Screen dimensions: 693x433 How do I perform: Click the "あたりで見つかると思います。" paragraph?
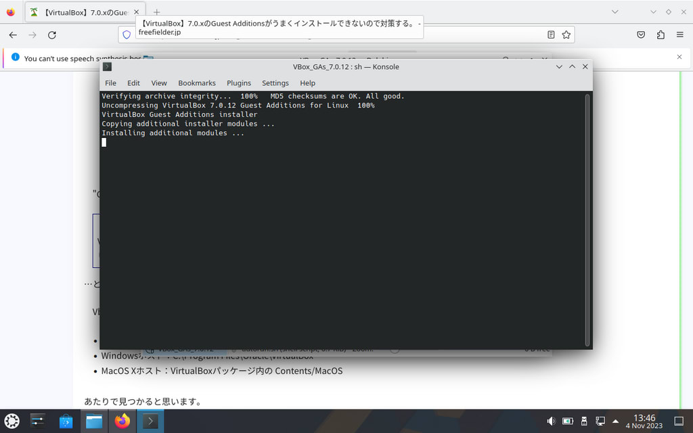[143, 402]
